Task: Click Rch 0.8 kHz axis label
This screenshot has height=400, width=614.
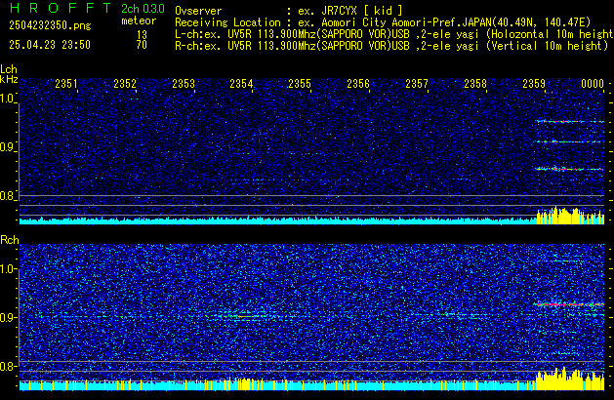Action: [x=8, y=366]
